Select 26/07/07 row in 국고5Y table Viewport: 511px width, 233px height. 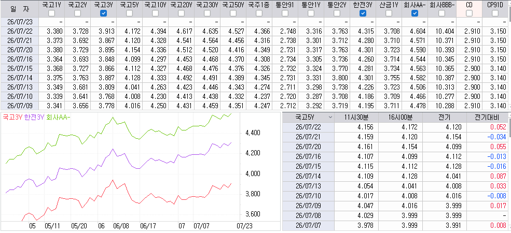[x=395, y=226]
